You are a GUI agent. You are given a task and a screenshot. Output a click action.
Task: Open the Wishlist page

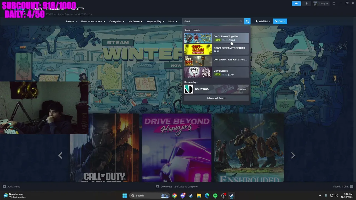point(263,21)
